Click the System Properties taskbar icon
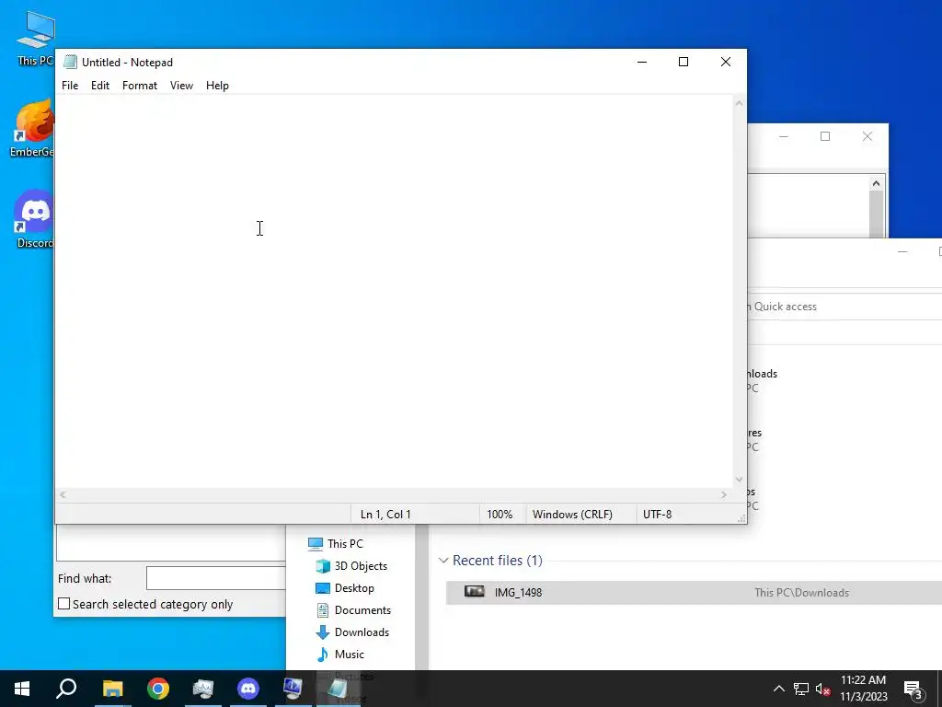942x707 pixels. tap(293, 689)
